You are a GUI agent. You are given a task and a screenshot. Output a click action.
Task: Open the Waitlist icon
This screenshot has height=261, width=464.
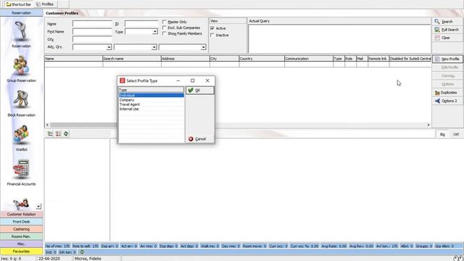pyautogui.click(x=21, y=135)
